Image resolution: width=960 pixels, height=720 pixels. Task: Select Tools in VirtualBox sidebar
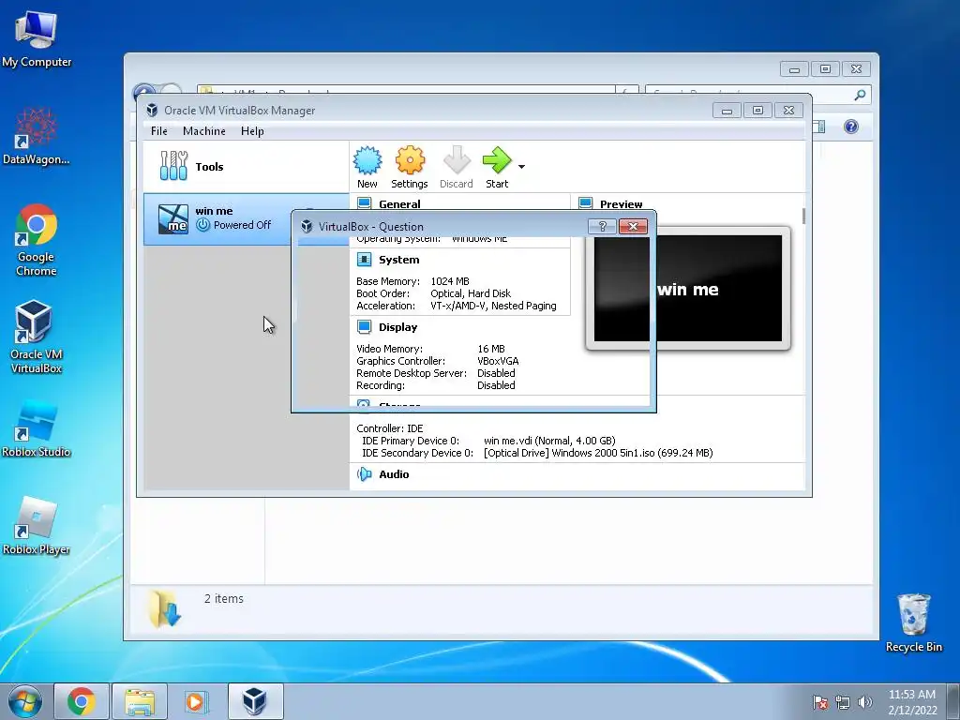(247, 167)
